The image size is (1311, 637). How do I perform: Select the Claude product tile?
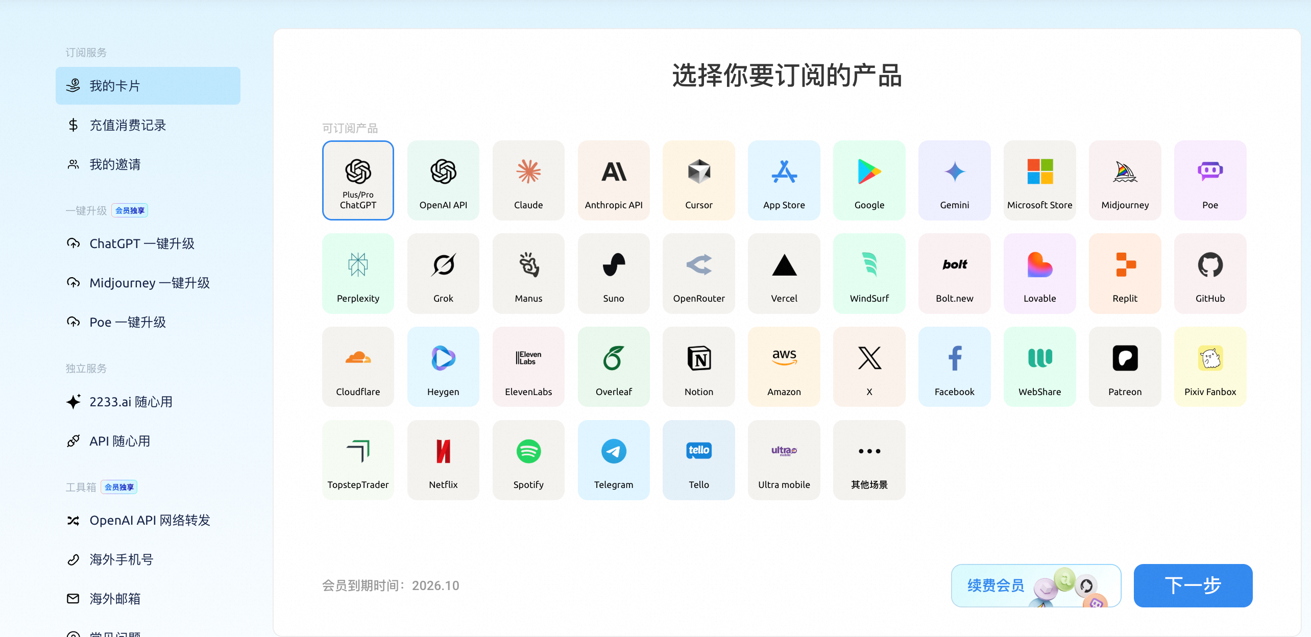[x=528, y=180]
